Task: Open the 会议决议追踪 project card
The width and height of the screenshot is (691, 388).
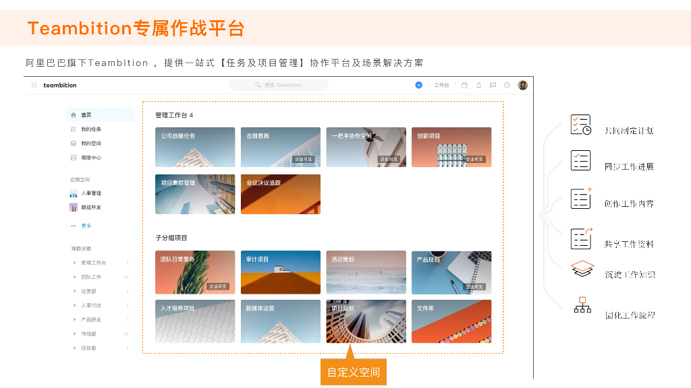Action: 281,195
